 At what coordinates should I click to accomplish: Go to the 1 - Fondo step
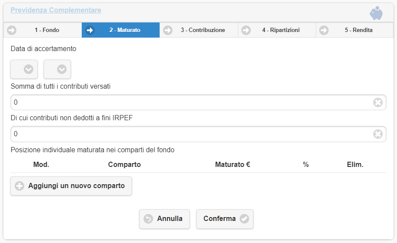[x=42, y=30]
